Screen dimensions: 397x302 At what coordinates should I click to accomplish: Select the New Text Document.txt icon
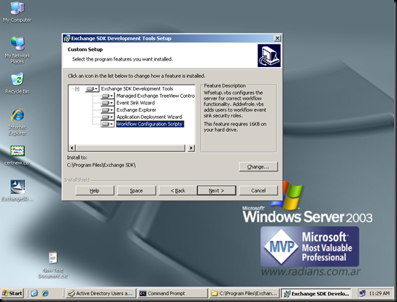coord(53,265)
